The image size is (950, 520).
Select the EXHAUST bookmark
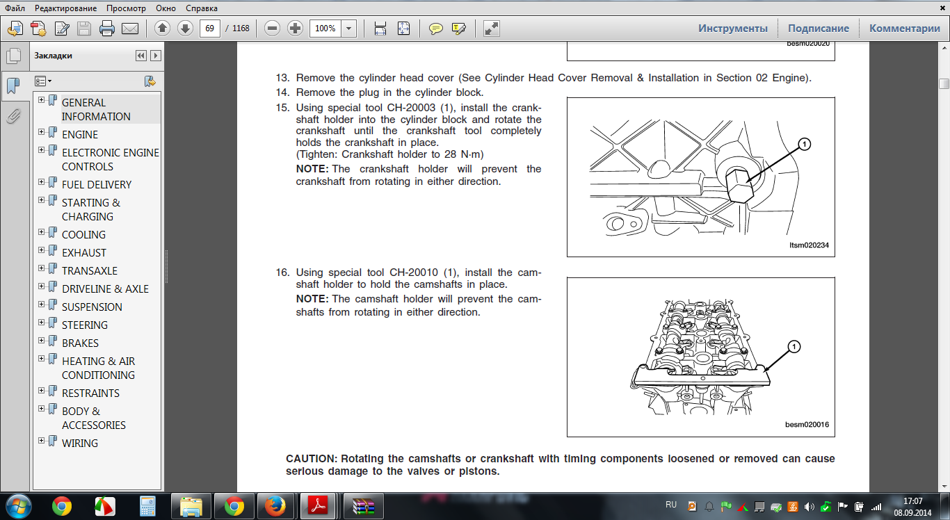[84, 253]
